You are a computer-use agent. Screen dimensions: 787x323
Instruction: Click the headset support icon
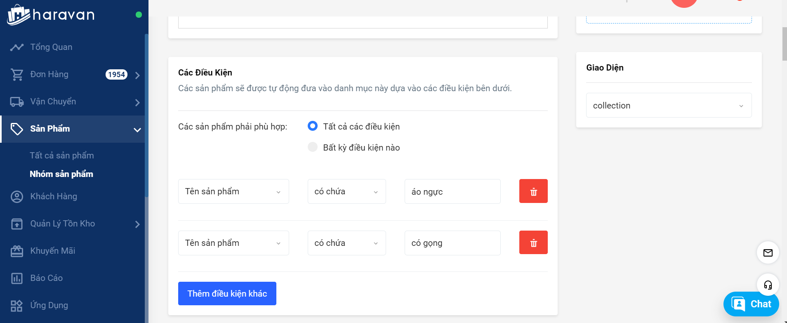[768, 285]
